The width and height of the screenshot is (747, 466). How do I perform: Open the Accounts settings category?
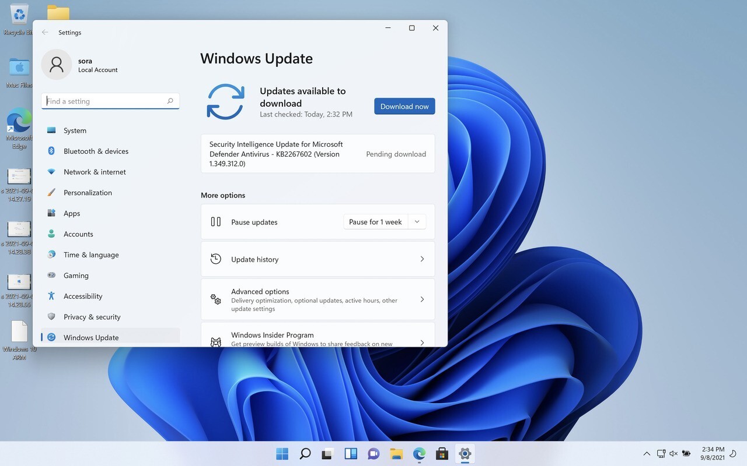(110, 234)
